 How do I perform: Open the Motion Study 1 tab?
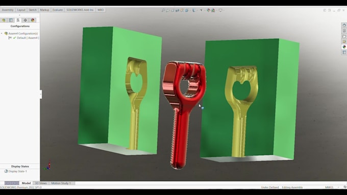[61, 183]
